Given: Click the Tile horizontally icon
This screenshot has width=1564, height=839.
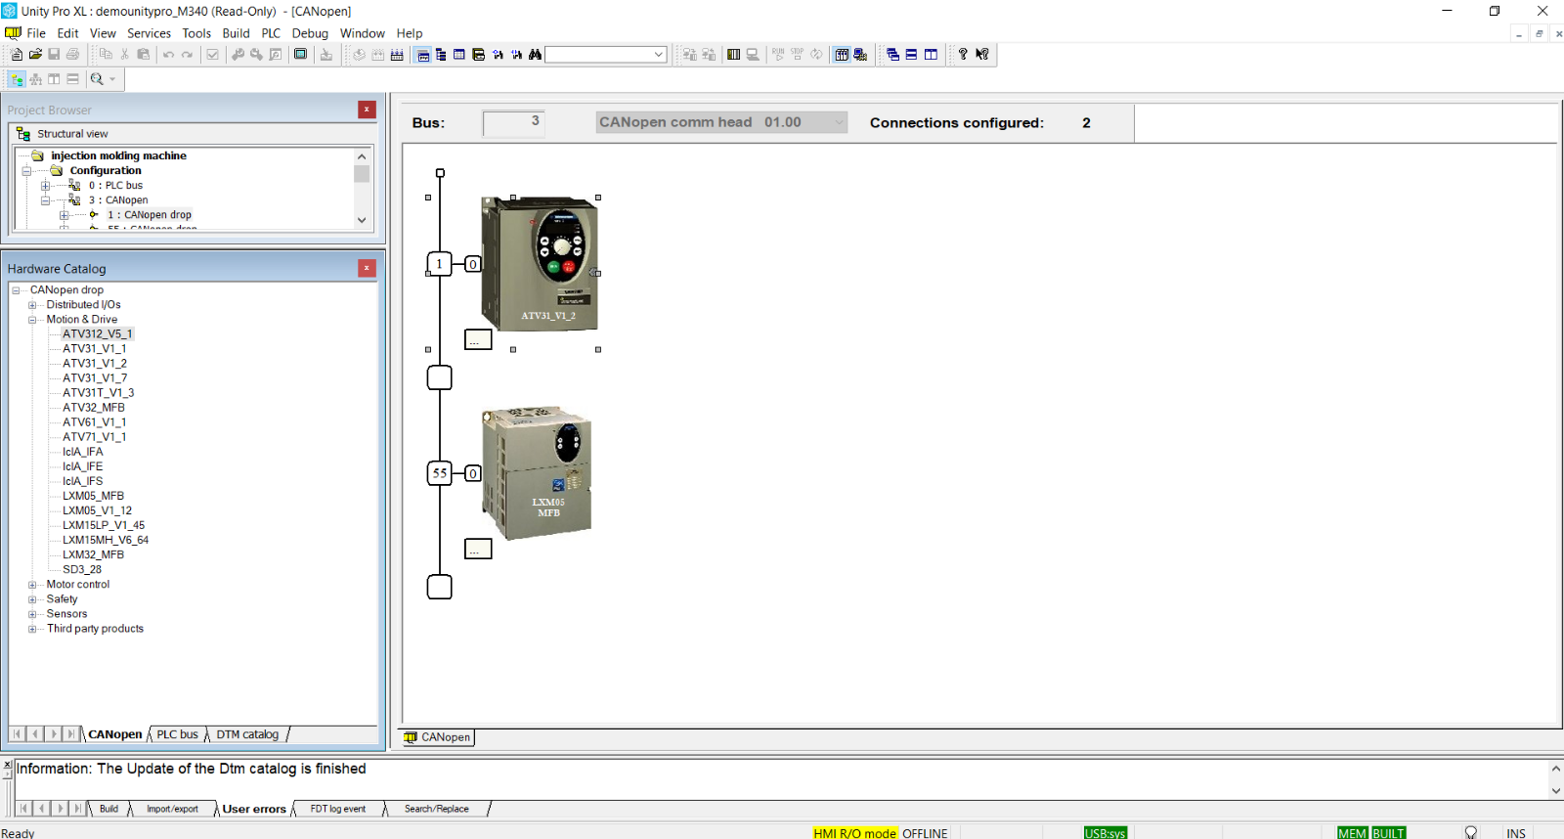Looking at the screenshot, I should (911, 55).
